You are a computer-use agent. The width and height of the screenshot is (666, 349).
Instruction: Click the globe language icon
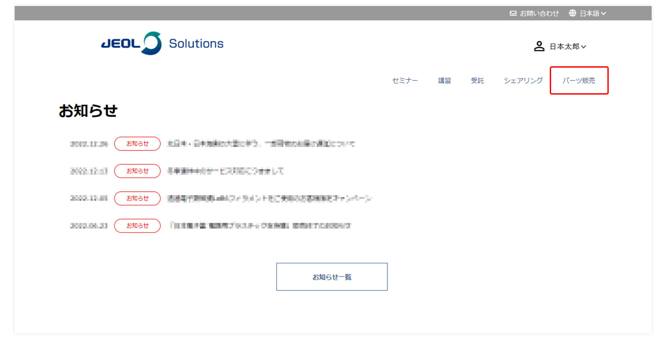(572, 13)
